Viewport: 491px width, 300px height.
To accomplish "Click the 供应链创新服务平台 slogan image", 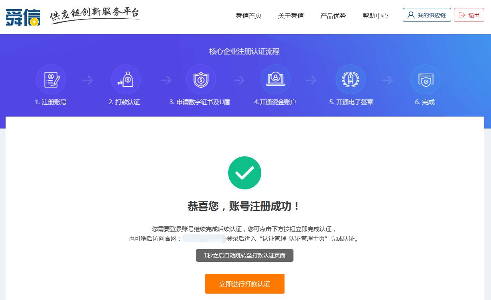I will coord(95,16).
